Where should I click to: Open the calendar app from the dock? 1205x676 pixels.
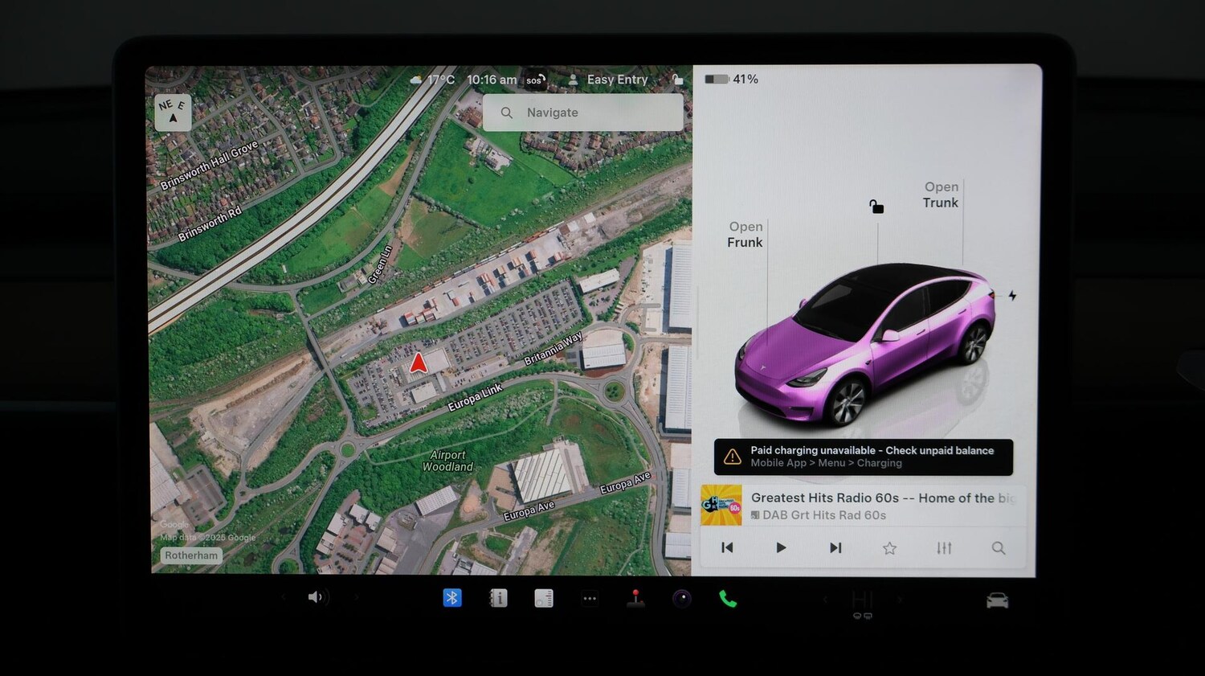pyautogui.click(x=543, y=597)
